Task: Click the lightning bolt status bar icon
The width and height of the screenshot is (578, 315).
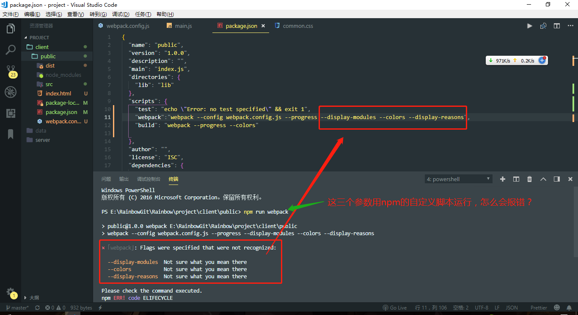Action: click(100, 308)
